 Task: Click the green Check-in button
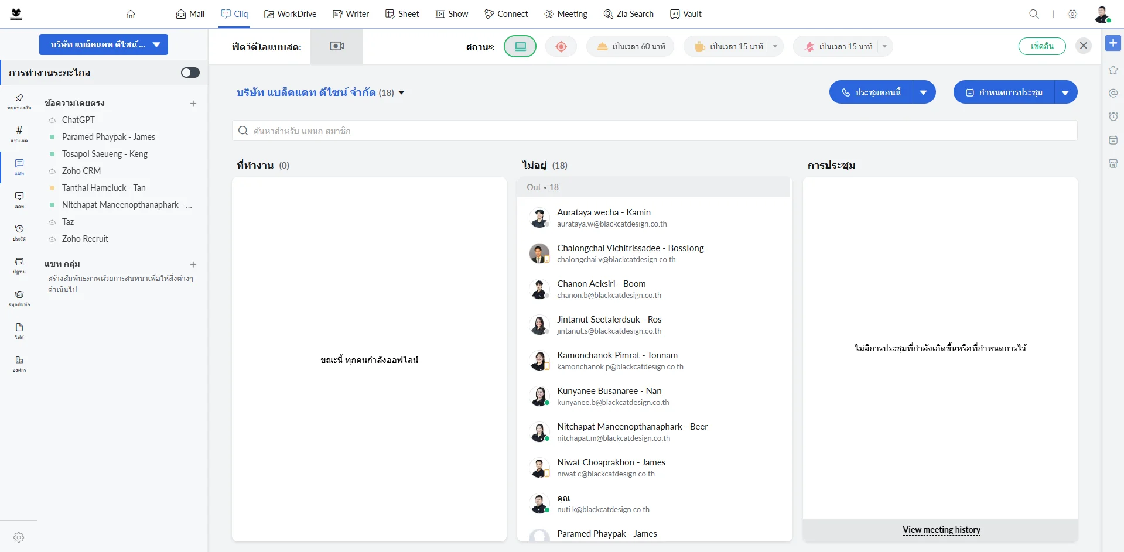point(1041,46)
